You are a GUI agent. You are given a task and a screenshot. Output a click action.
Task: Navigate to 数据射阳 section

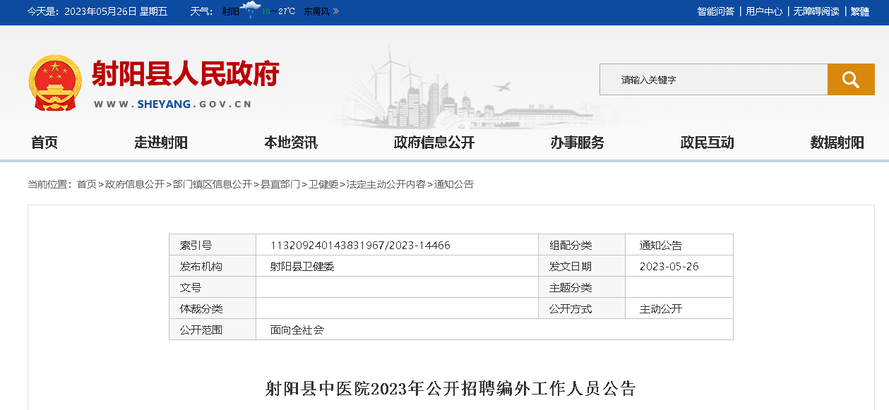pos(837,143)
